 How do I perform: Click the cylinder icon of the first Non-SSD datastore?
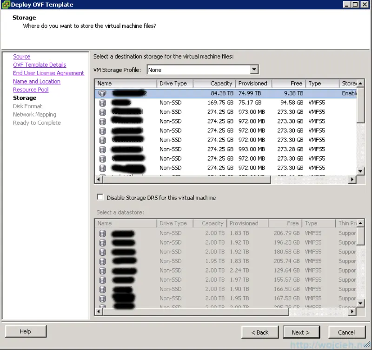[103, 103]
